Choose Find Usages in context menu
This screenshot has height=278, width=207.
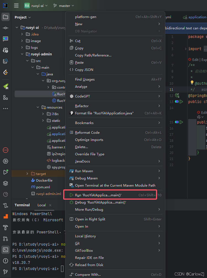(115, 79)
